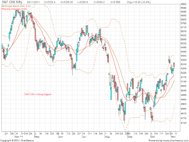Click the '4905' price axis label
Image resolution: width=189 pixels, height=142 pixels.
click(x=184, y=104)
